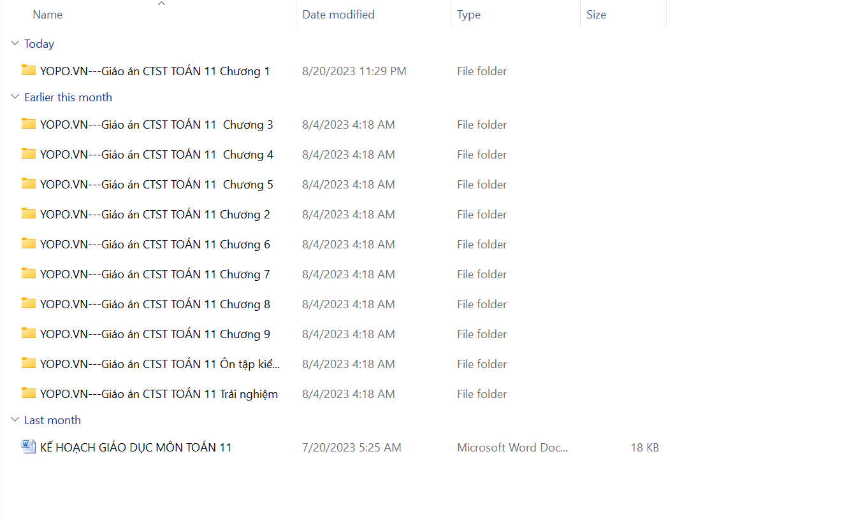Select the Chương 9 folder name
The height and width of the screenshot is (519, 842).
155,334
